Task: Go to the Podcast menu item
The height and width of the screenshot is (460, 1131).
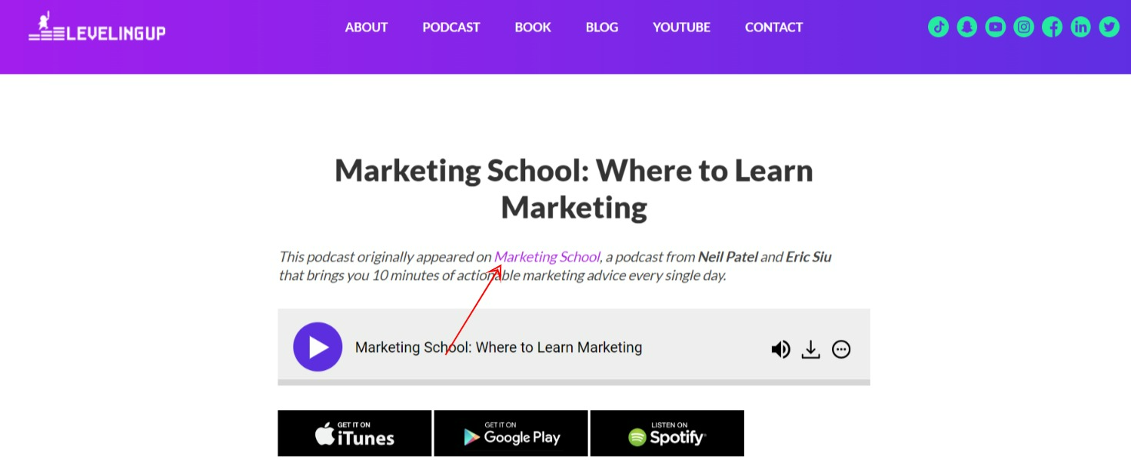Action: (451, 28)
